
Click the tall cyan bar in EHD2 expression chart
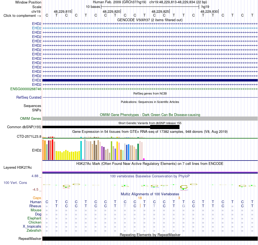[81, 150]
